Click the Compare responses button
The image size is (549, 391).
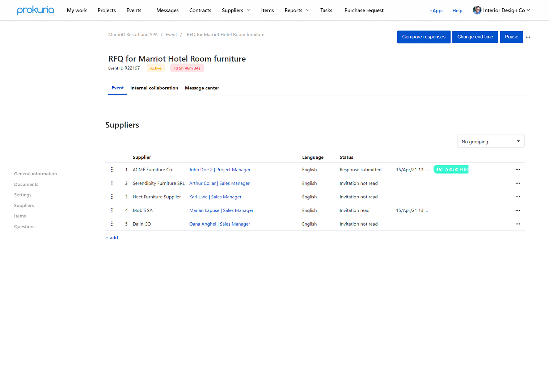coord(424,37)
